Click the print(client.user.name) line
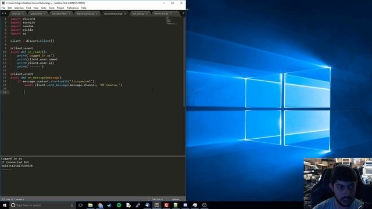The image size is (372, 209). point(37,59)
